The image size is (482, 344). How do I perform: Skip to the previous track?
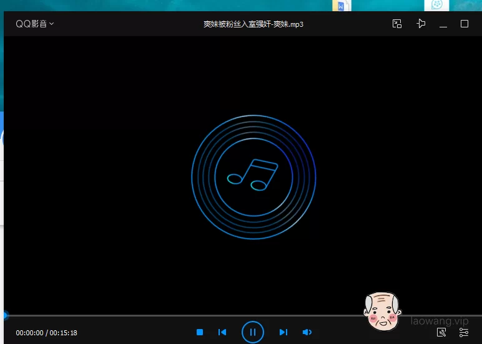pyautogui.click(x=222, y=332)
